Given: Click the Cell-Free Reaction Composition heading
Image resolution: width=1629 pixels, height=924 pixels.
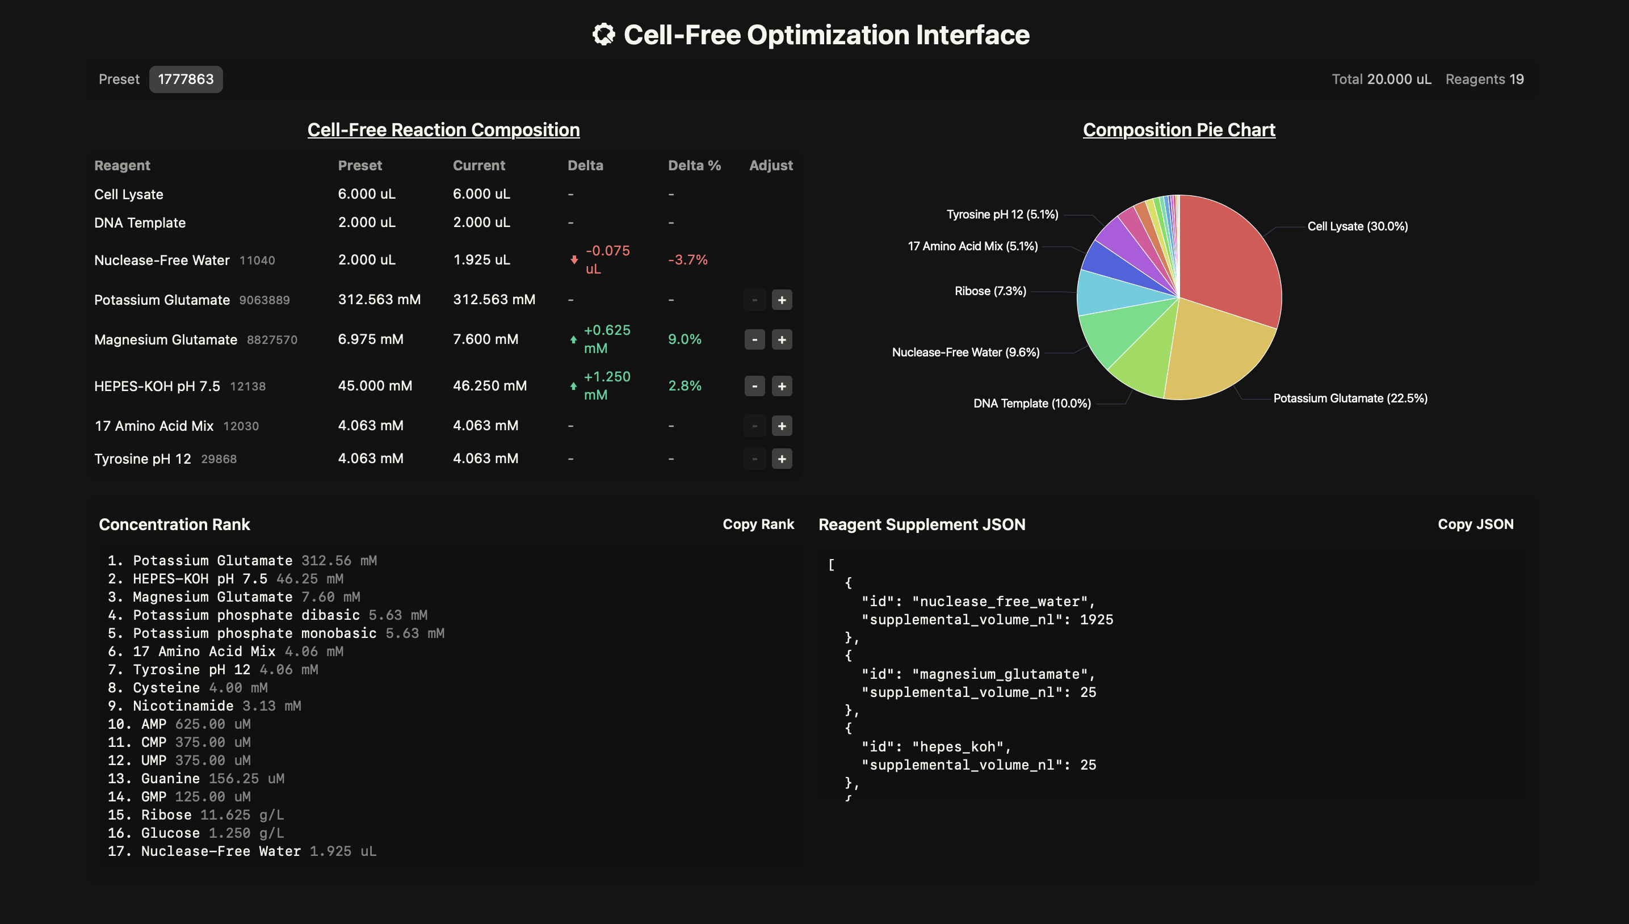Looking at the screenshot, I should click(x=444, y=129).
